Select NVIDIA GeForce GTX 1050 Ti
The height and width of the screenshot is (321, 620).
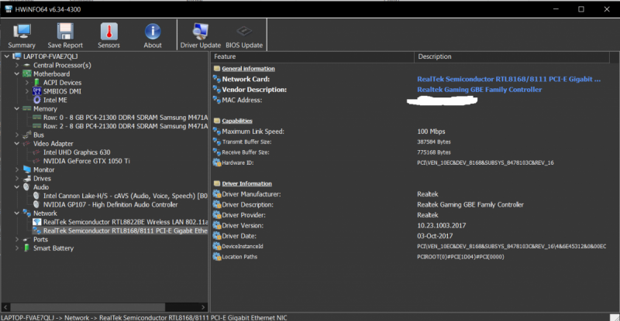tap(86, 161)
